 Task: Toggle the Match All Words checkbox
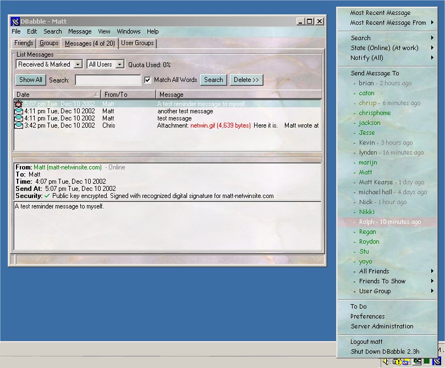coord(147,80)
